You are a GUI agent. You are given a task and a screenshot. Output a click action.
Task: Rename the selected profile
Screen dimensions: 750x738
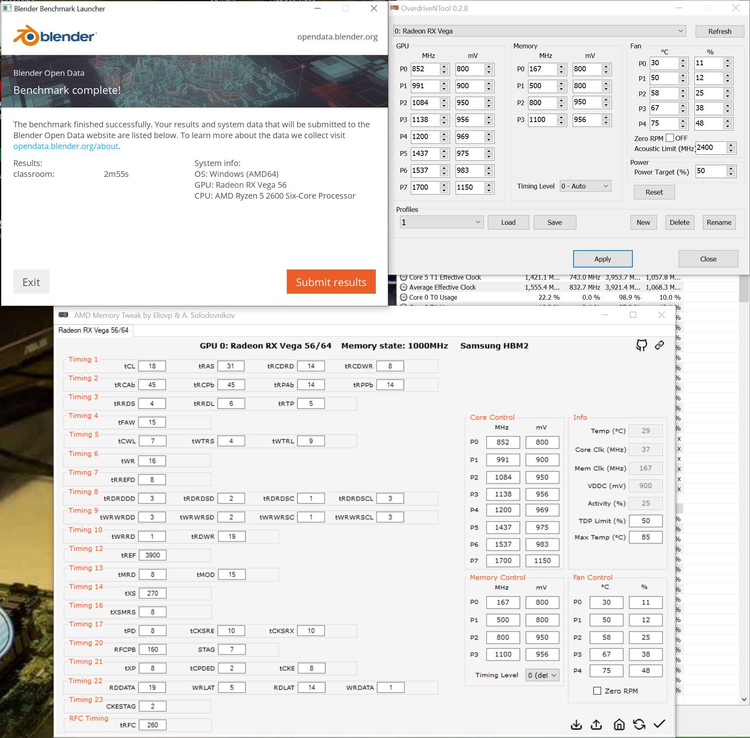coord(719,222)
